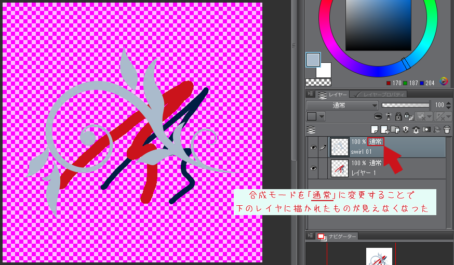Open the 通常 blending mode dropdown
Image resolution: width=454 pixels, height=265 pixels.
click(x=342, y=105)
